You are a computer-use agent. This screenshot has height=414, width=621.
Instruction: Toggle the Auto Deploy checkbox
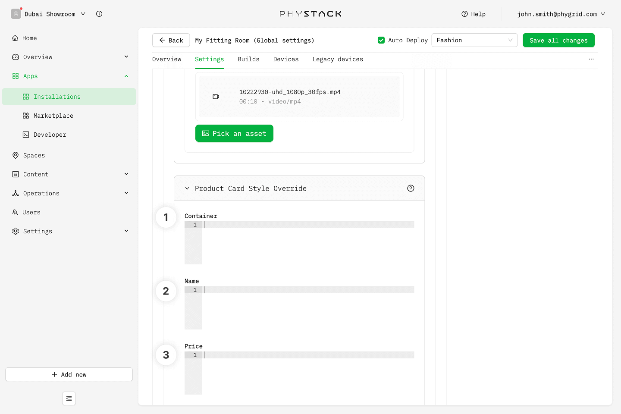pyautogui.click(x=381, y=40)
